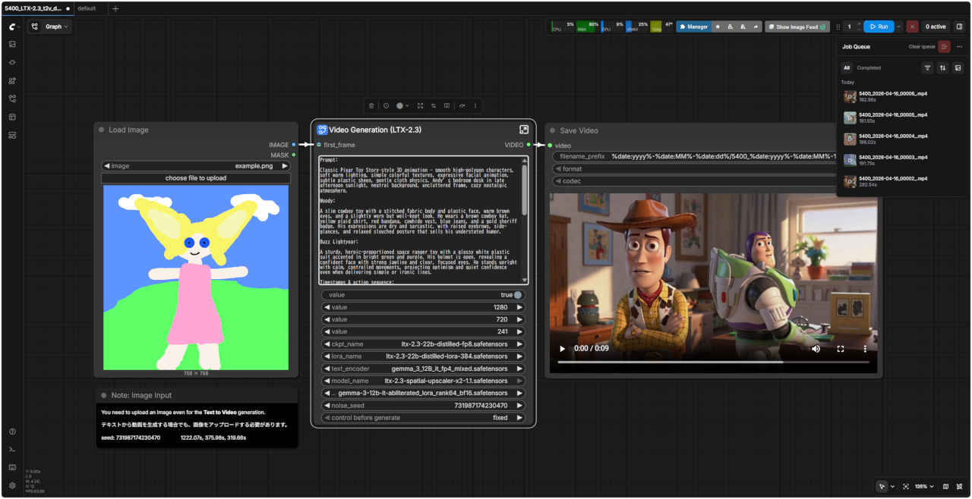Add a new workflow tab
Viewport: 972px width, 499px height.
[115, 8]
